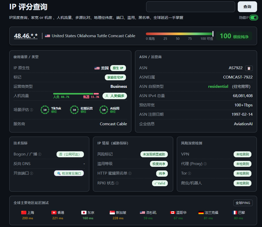Open the 全球PING button
This screenshot has width=262, height=227.
tap(243, 203)
